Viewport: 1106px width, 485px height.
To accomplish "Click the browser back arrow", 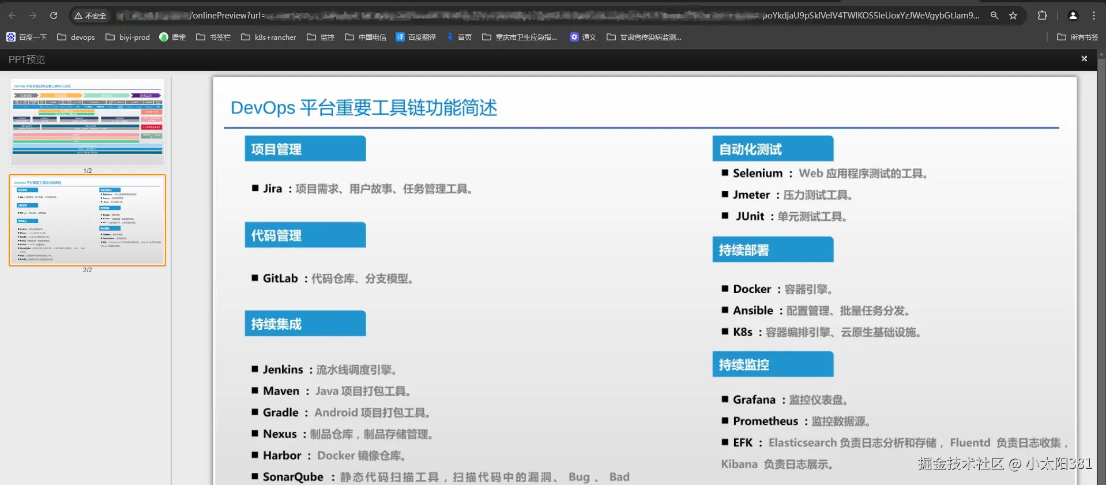I will [12, 16].
